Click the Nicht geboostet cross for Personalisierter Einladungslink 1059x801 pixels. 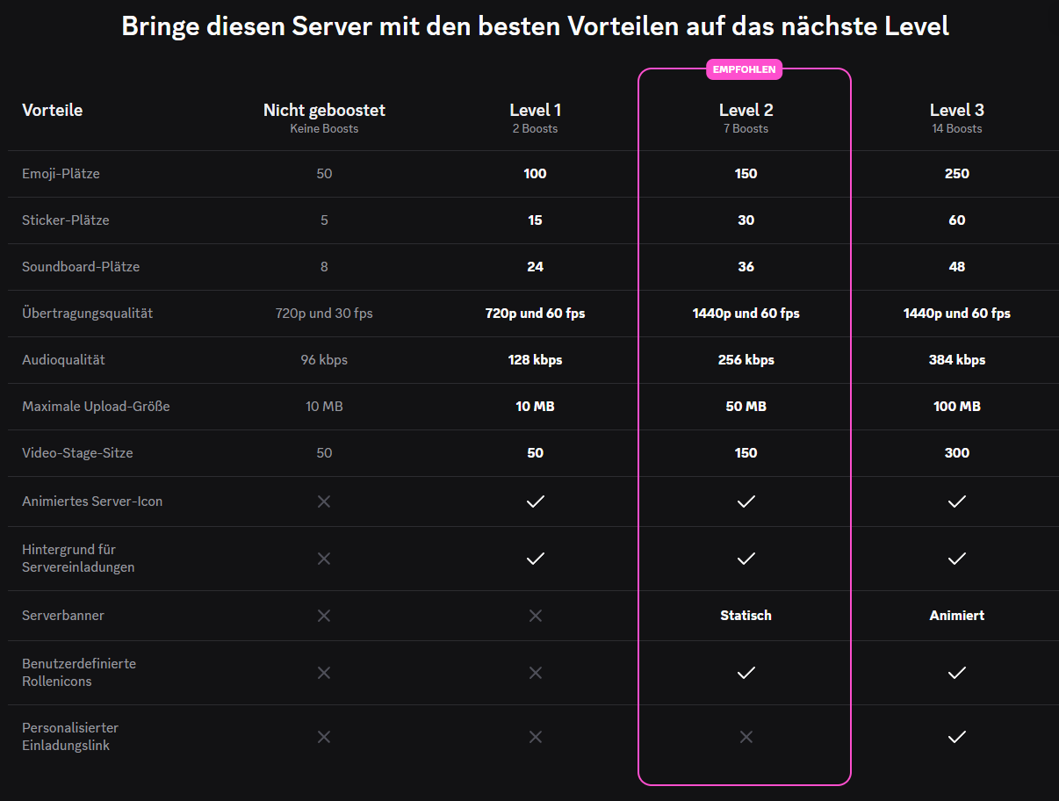(x=324, y=737)
